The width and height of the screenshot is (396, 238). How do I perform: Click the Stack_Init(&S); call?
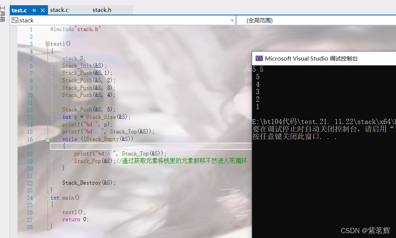[x=84, y=66]
